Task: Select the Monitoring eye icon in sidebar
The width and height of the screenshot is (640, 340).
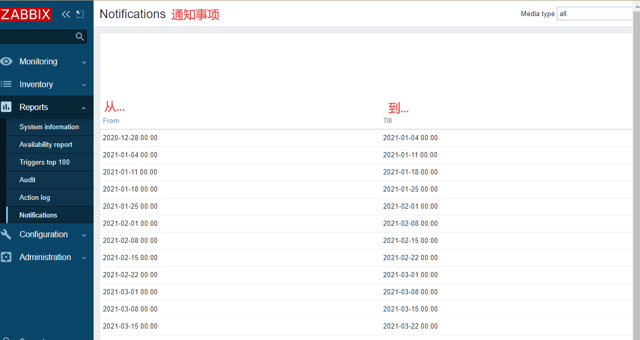Action: 6,61
